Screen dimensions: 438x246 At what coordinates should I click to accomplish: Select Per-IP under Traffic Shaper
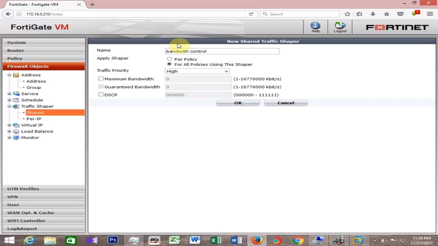pyautogui.click(x=34, y=119)
